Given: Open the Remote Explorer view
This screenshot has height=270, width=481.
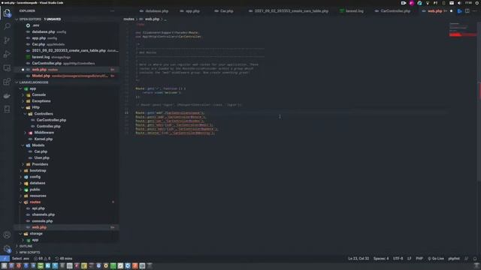Looking at the screenshot, I should coord(7,68).
